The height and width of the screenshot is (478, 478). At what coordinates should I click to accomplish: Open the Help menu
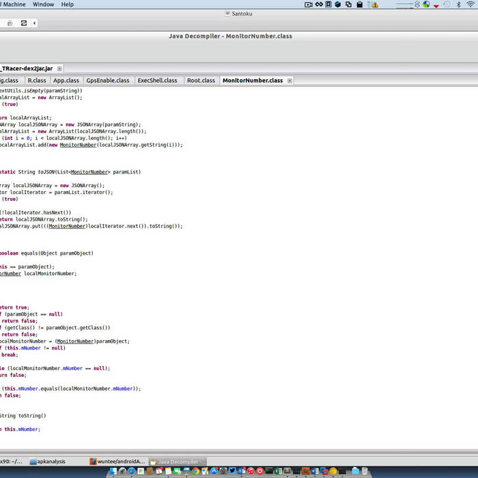[68, 4]
